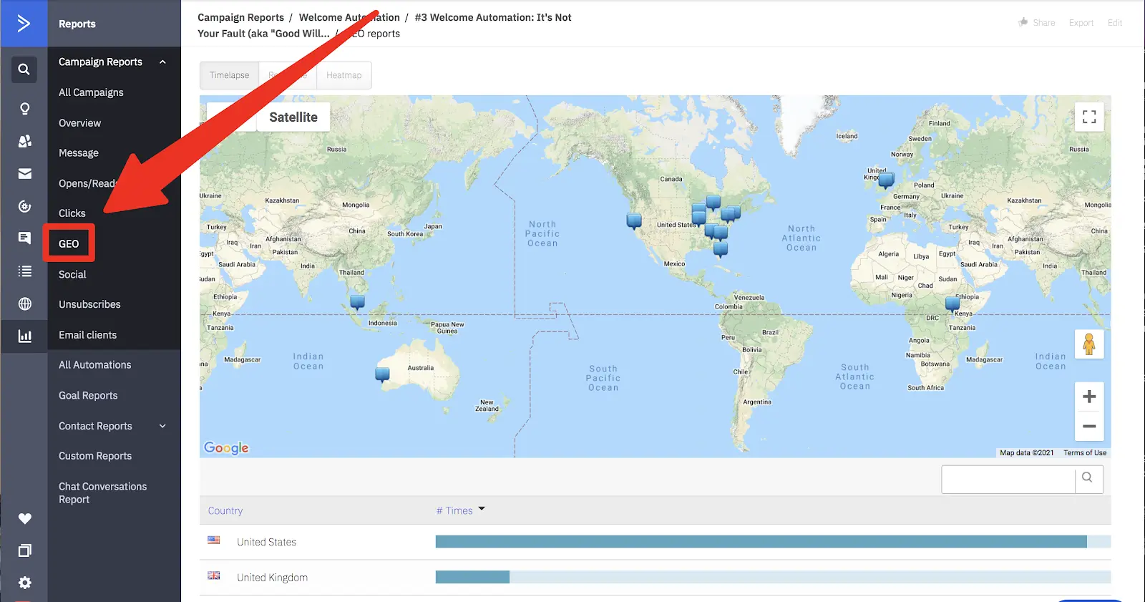The width and height of the screenshot is (1145, 602).
Task: Click the stacked windows icon in sidebar
Action: 24,550
